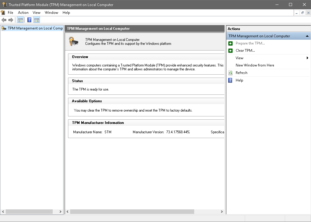Click green arrow icon beside Prepare the TPM
The width and height of the screenshot is (311, 222).
(230, 43)
